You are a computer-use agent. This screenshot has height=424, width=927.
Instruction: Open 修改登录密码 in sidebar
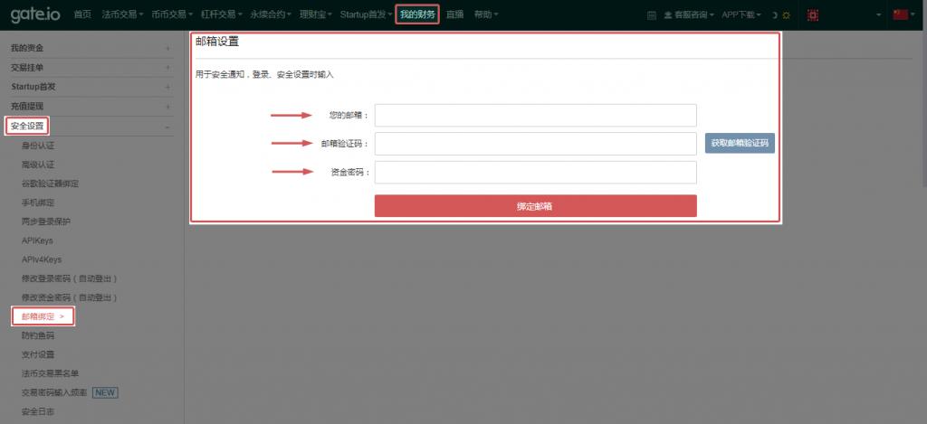(x=71, y=278)
